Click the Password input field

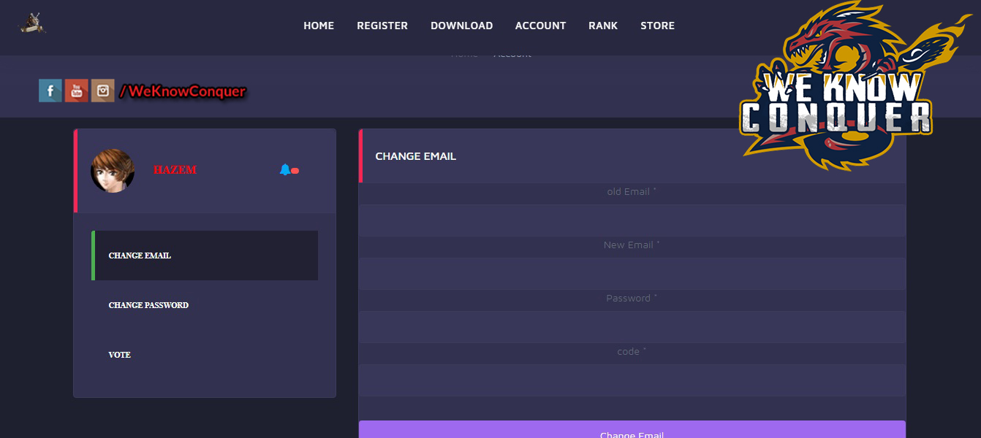(632, 327)
